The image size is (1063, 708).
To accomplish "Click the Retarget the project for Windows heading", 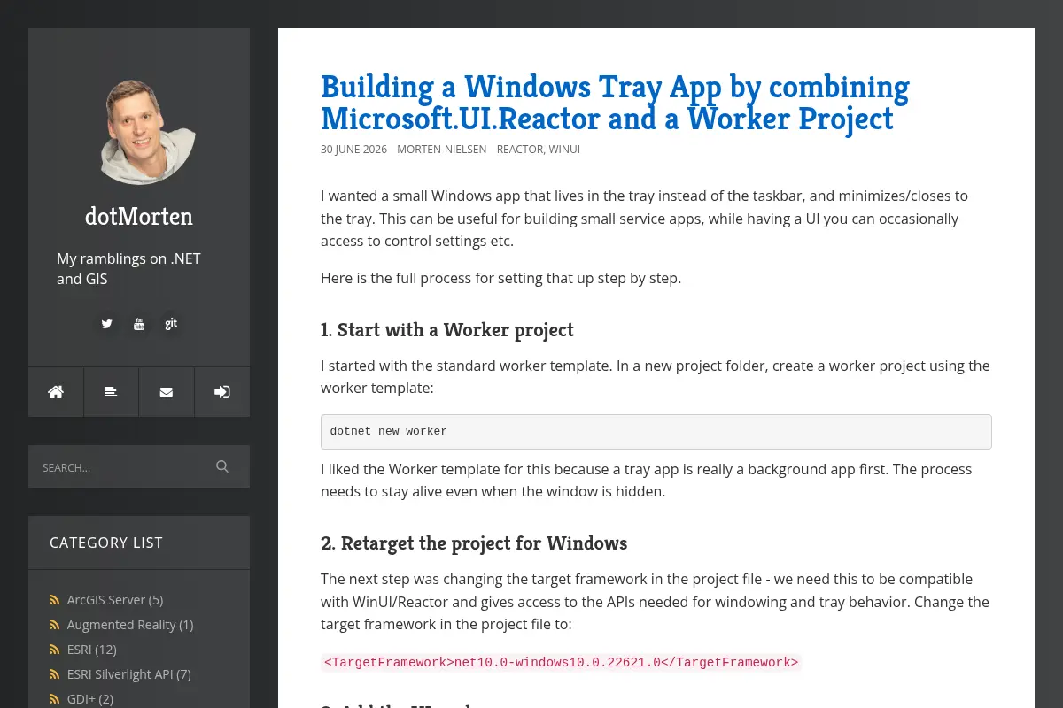I will pos(474,543).
